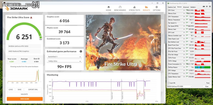Click the score gauge end knob

[x=40, y=38]
